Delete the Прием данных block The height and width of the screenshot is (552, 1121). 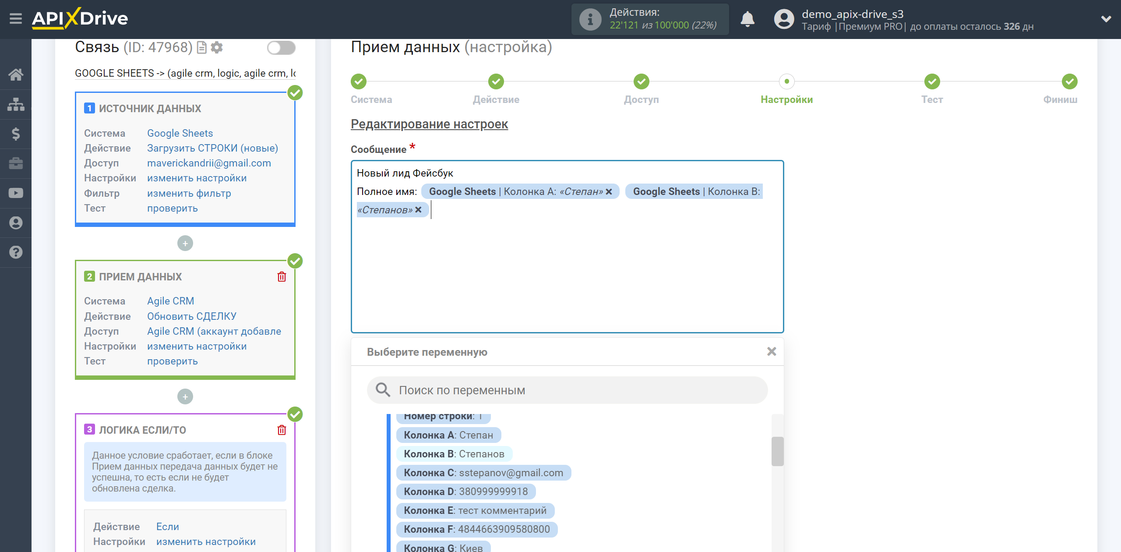282,277
